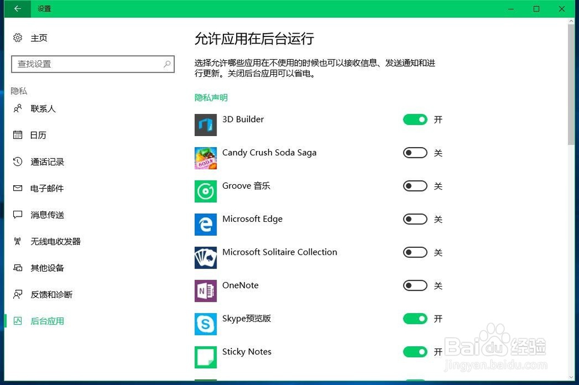The height and width of the screenshot is (385, 579).
Task: Click the Candy Crush Soda Saga icon
Action: pyautogui.click(x=206, y=157)
